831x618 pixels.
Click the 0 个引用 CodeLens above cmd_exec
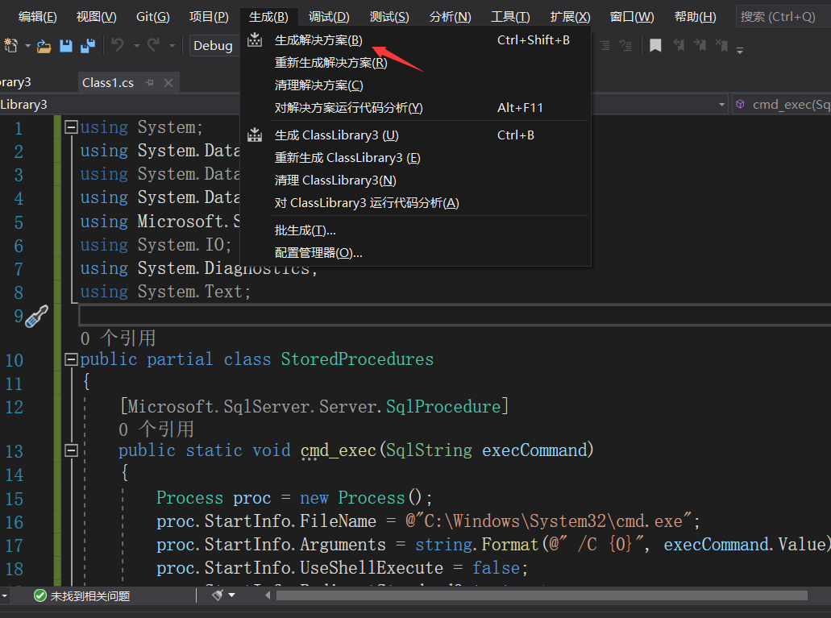pos(156,429)
